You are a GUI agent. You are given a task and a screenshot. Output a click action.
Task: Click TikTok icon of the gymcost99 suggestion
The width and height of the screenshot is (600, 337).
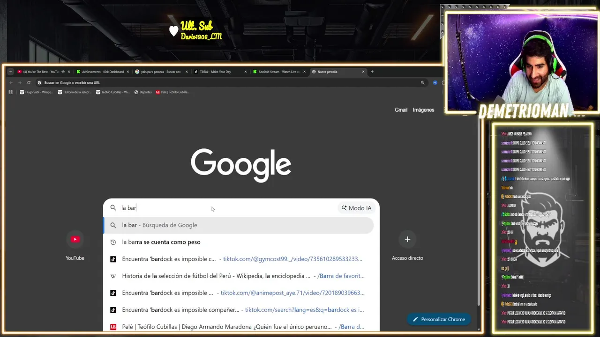(113, 259)
